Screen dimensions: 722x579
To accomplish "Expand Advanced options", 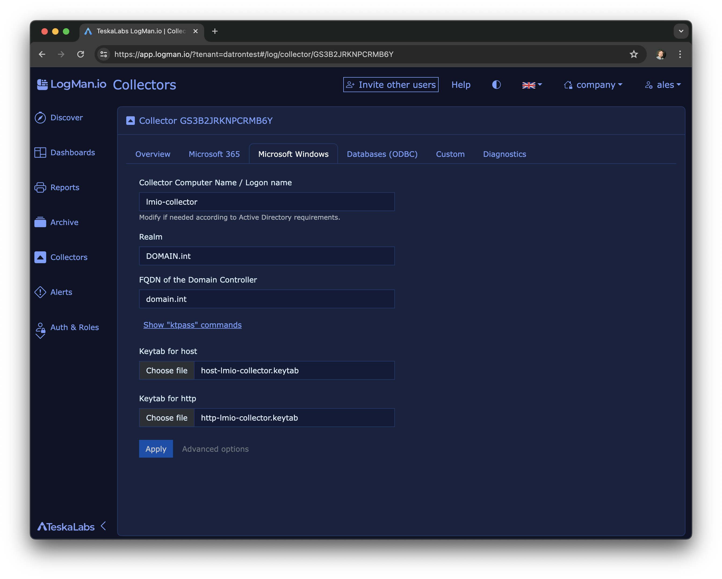I will pyautogui.click(x=215, y=449).
